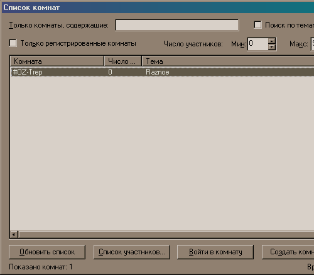Click the "Создать комн..." button
This screenshot has width=314, height=275.
tap(288, 252)
